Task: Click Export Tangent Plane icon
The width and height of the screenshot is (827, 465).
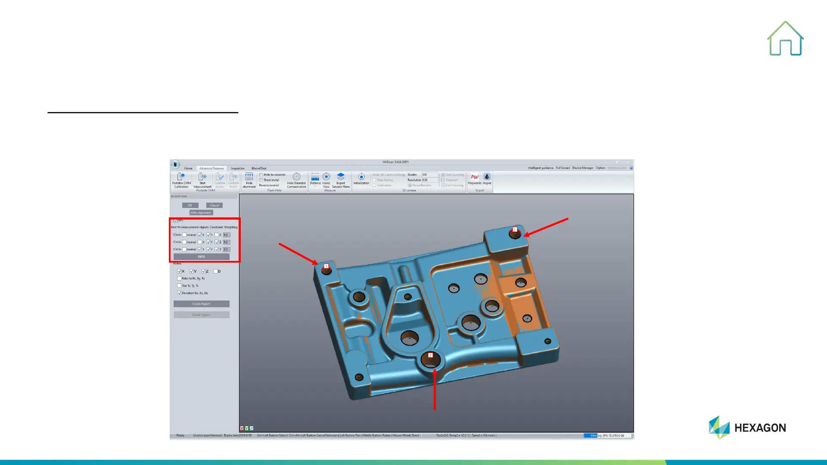Action: point(341,177)
